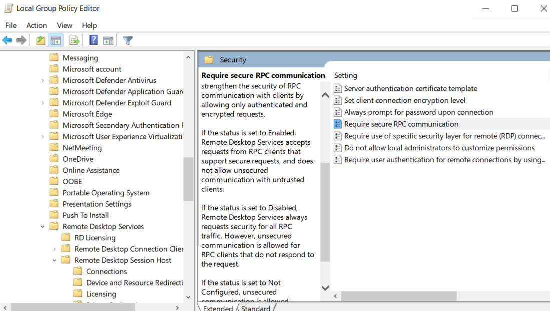Open Help with the question mark icon
Screen dimensions: 550x311
point(93,40)
